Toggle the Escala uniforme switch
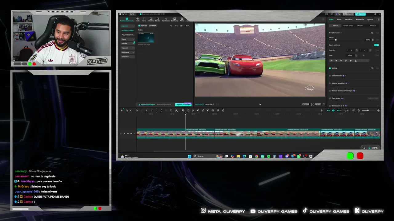394x221 pixels. [x=376, y=45]
